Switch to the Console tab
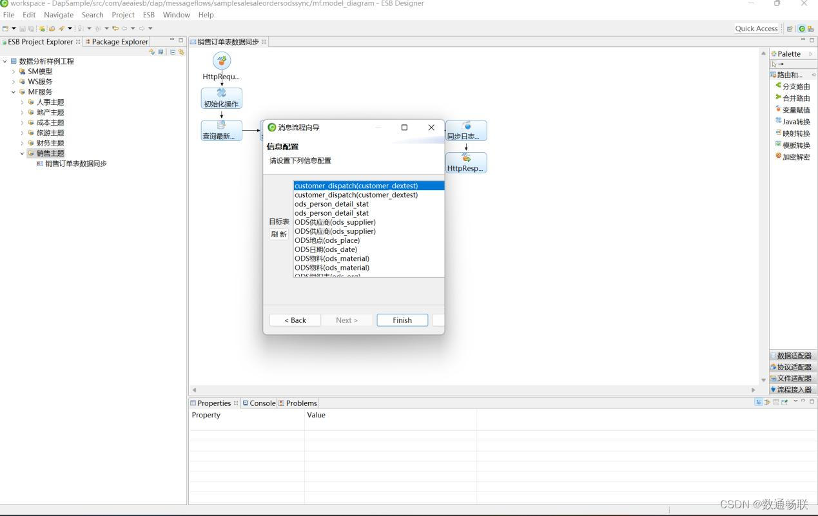This screenshot has height=516, width=818. tap(259, 403)
